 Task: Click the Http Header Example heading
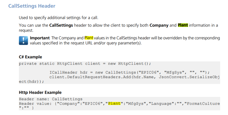click(x=40, y=92)
